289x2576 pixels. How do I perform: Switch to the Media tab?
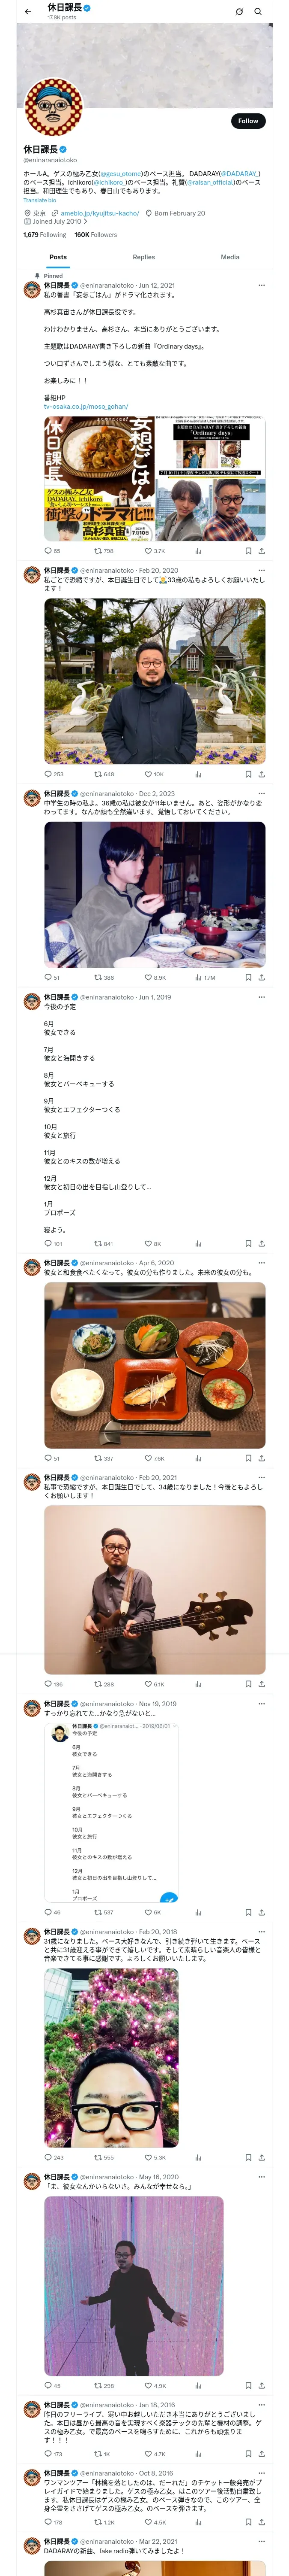(230, 257)
